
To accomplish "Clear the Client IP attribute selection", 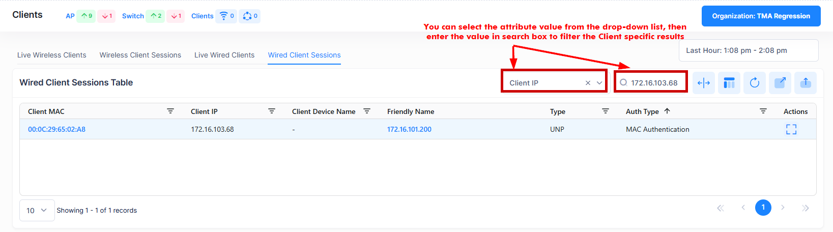I will [x=588, y=83].
